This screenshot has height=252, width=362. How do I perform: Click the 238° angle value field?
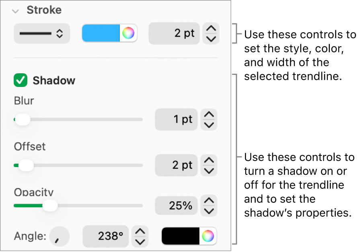[105, 237]
